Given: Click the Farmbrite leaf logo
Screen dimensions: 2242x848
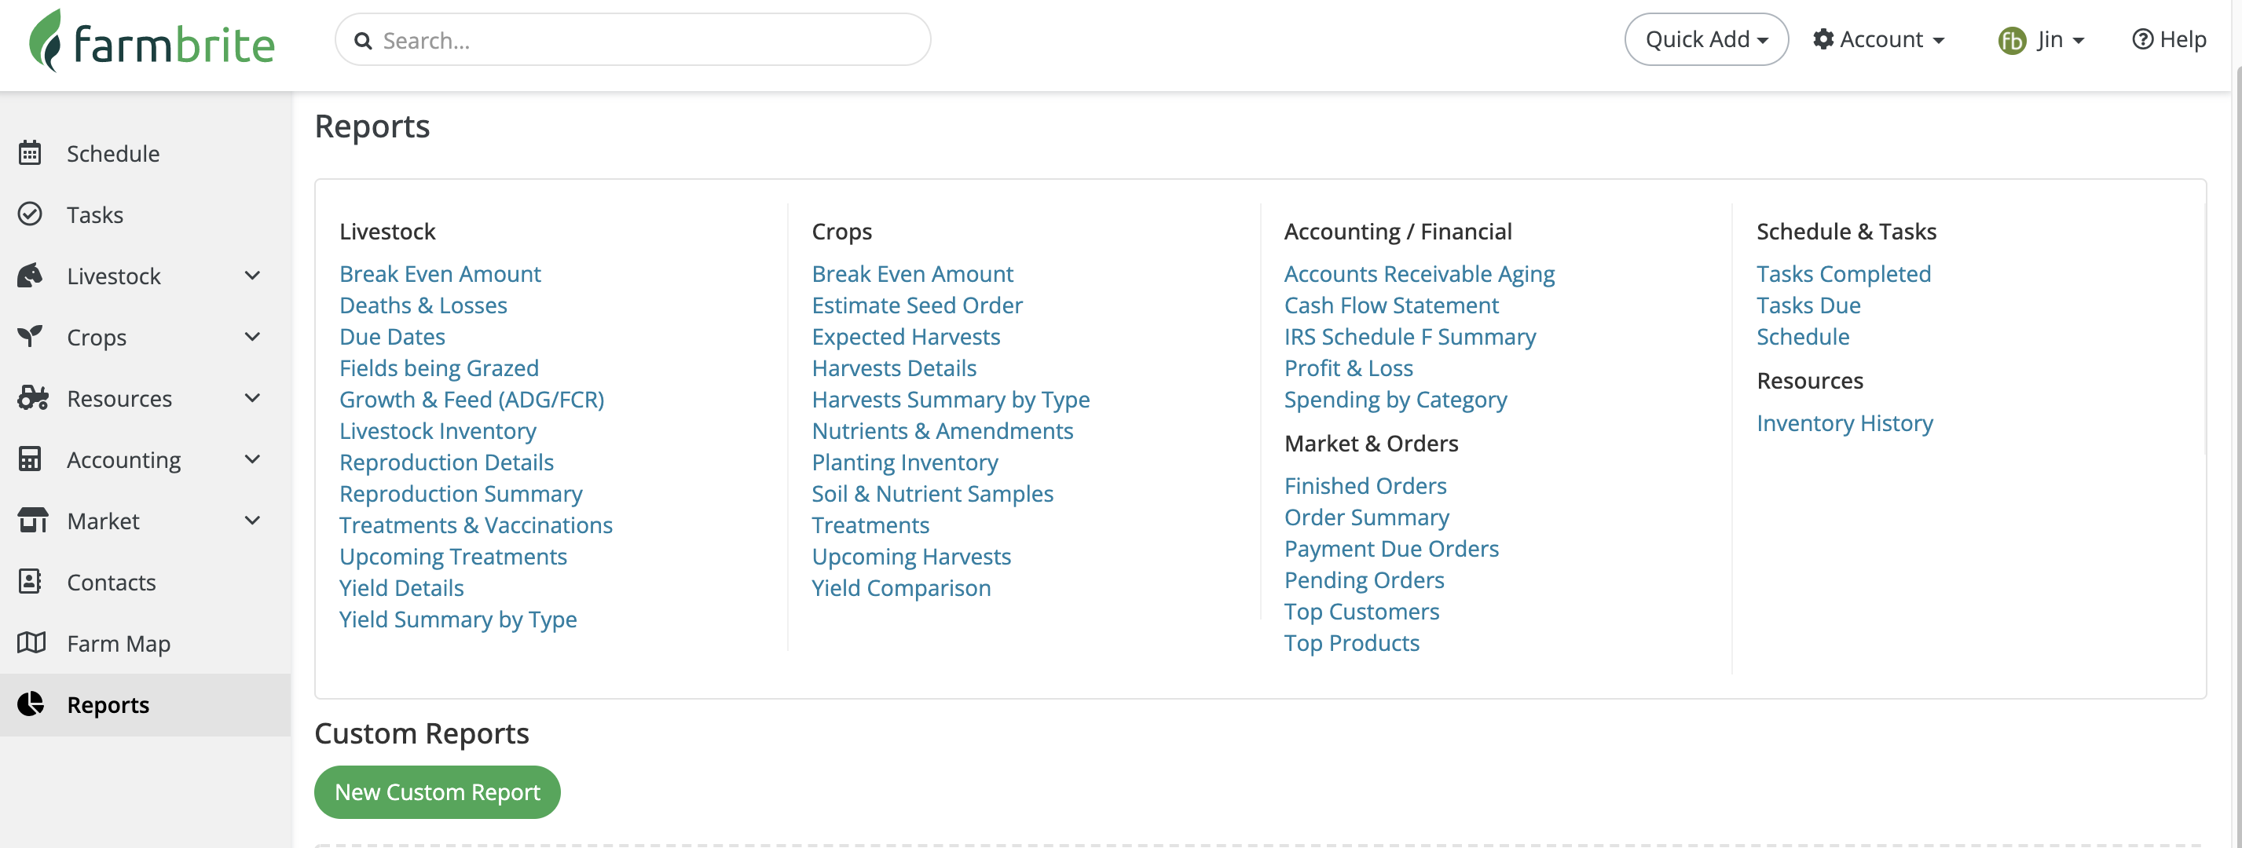Looking at the screenshot, I should (46, 40).
